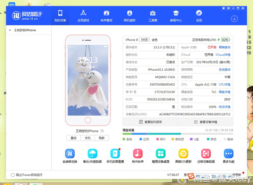253x185 pixels.
Task: Toggle 阻止iTunes自动运行 checkbox
Action: [x=13, y=175]
